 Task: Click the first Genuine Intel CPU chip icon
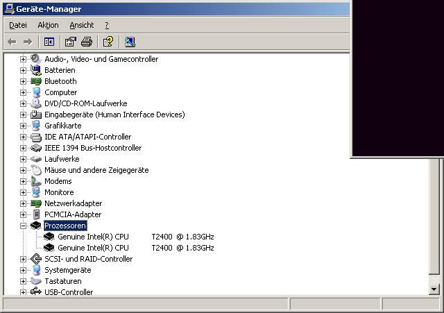pyautogui.click(x=49, y=237)
